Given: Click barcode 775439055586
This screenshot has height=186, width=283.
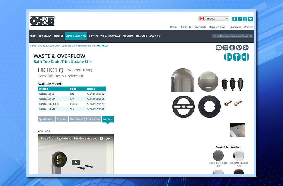Looking at the screenshot, I should 95,109.
